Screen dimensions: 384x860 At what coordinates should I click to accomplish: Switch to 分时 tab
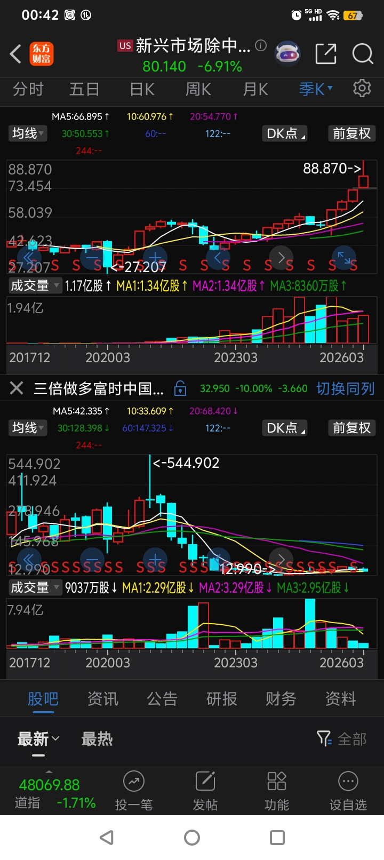28,89
